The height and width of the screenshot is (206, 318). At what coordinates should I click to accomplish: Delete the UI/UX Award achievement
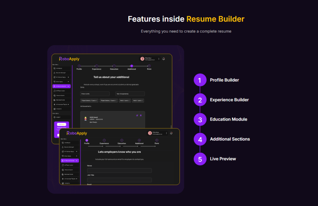[x=141, y=115]
